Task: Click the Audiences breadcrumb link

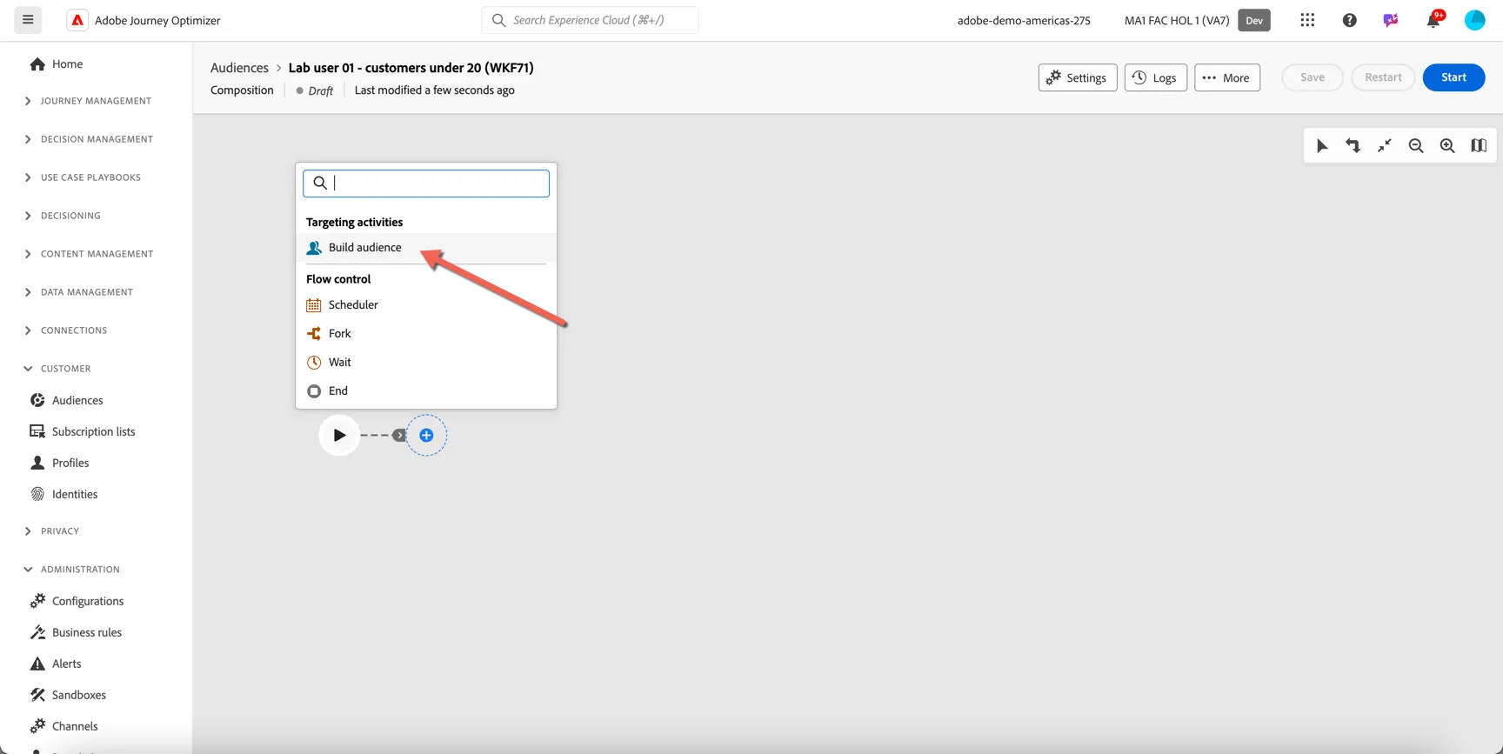Action: point(239,68)
